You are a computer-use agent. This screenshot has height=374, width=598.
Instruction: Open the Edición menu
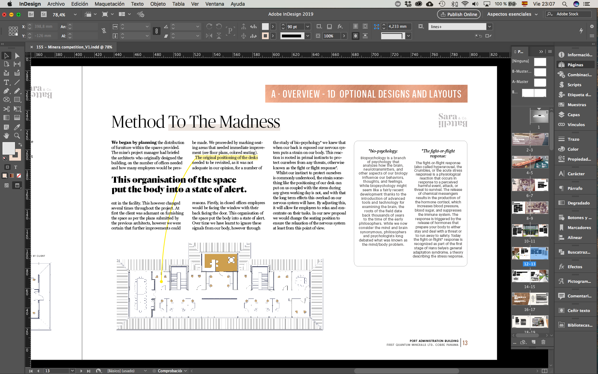[x=79, y=4]
